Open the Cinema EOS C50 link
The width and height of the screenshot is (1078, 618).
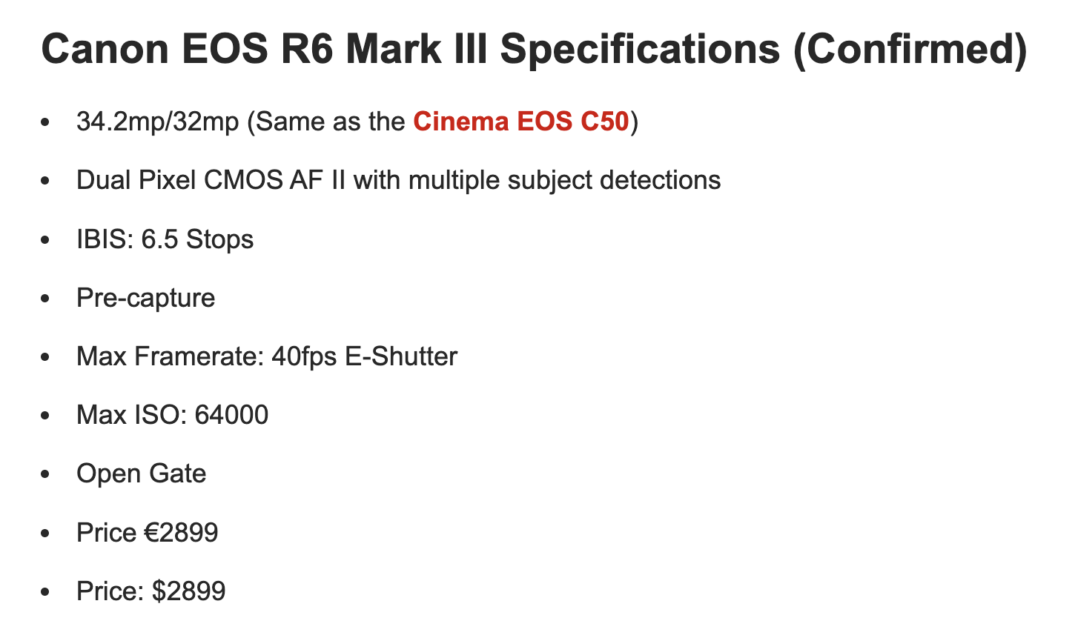click(x=521, y=122)
